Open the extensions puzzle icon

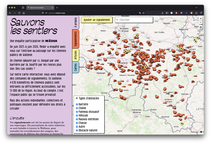pyautogui.click(x=196, y=13)
